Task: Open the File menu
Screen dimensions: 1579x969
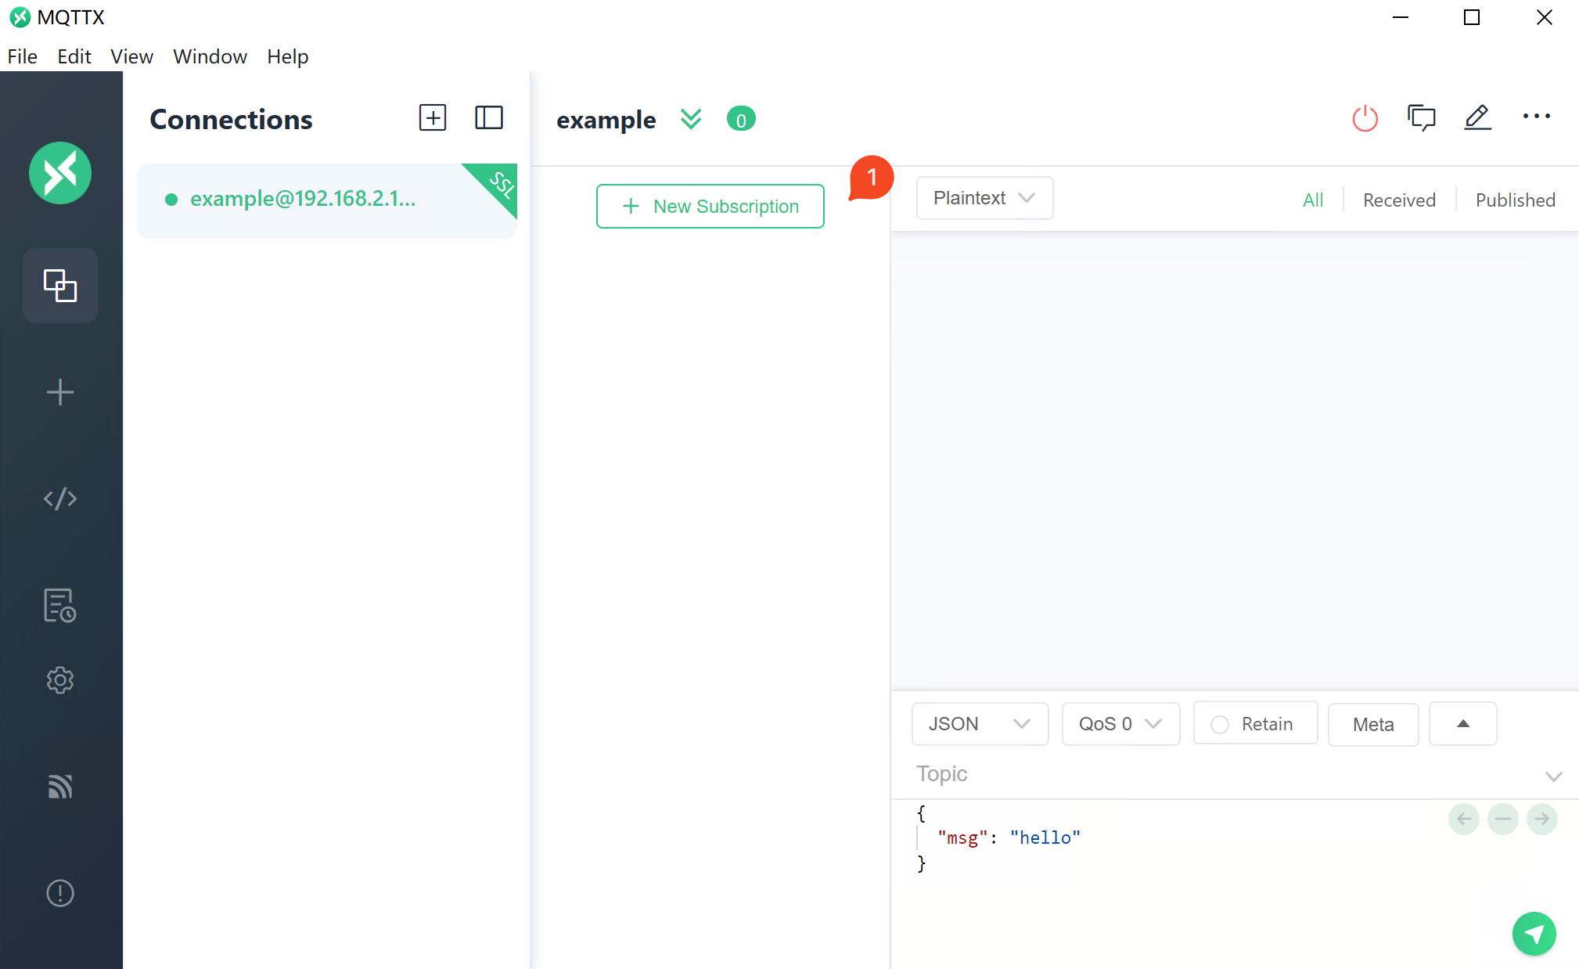Action: [23, 56]
